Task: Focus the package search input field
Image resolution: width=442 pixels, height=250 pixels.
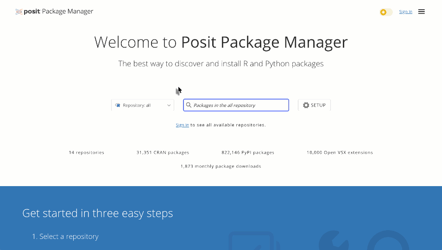Action: [x=239, y=105]
